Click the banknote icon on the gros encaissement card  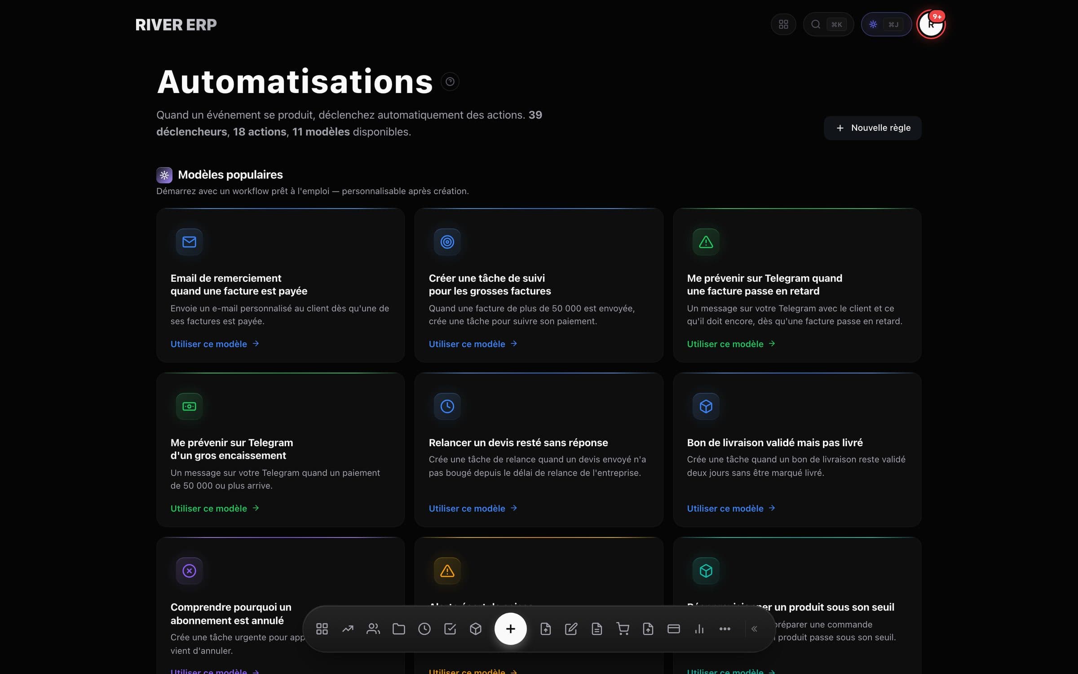[189, 406]
